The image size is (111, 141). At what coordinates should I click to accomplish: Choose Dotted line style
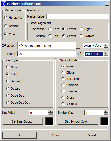pyautogui.click(x=8, y=88)
